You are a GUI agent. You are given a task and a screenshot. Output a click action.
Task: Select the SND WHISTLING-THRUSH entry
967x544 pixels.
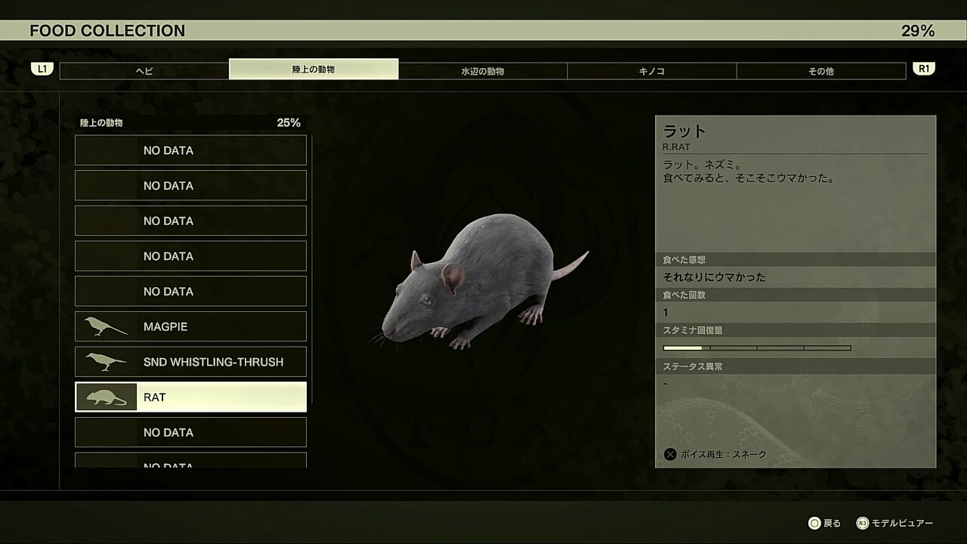pos(190,362)
